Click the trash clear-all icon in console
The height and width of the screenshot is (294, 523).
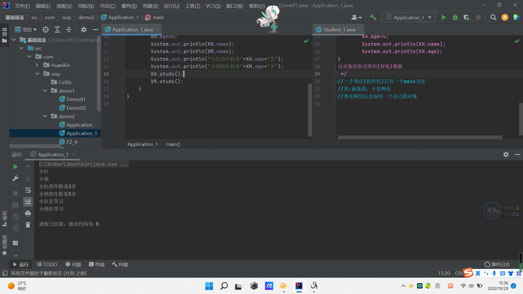tap(28, 225)
